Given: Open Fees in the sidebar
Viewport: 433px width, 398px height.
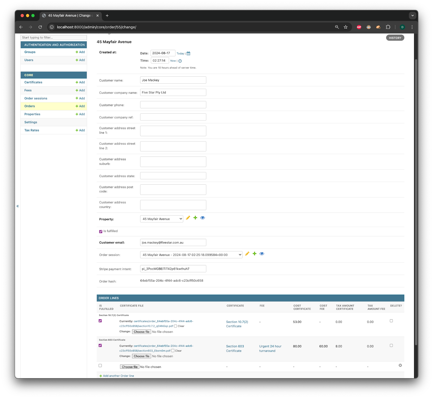Looking at the screenshot, I should pos(28,90).
